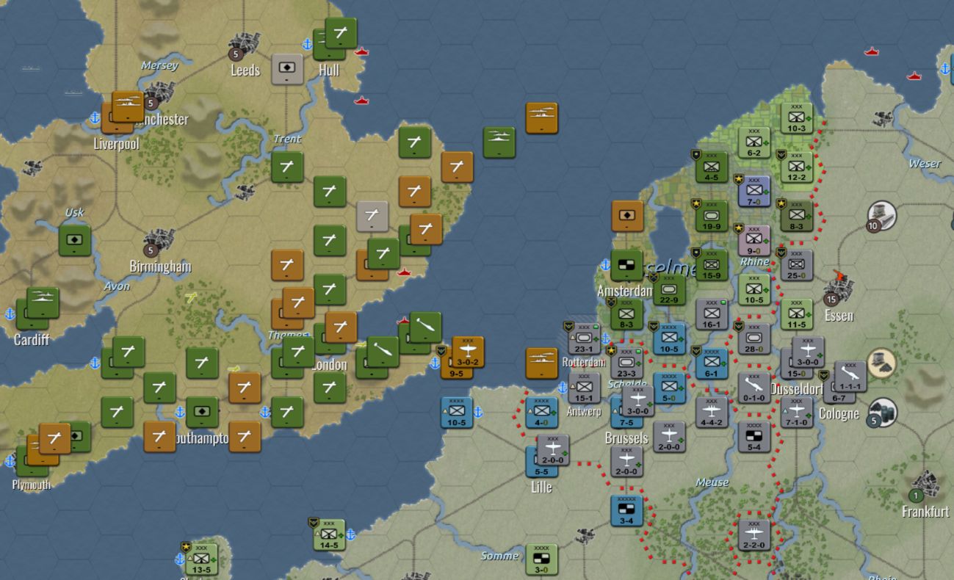The image size is (954, 580).
Task: Click the 15-9 green infantry unit
Action: click(712, 265)
